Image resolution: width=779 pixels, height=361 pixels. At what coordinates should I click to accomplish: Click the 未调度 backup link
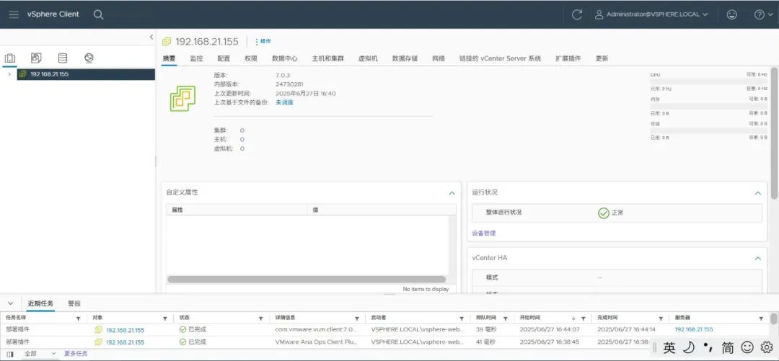[x=284, y=103]
